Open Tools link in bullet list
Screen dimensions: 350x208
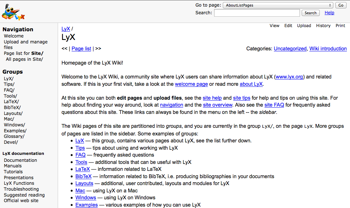81,162
